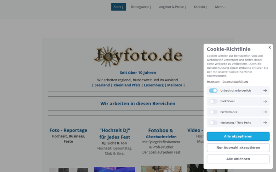Open the Impressum link

click(x=213, y=82)
